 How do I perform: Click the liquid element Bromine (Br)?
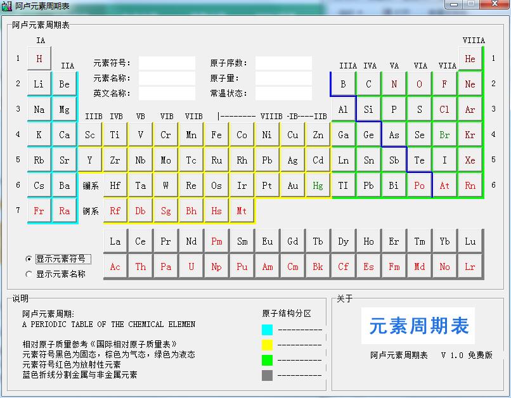click(x=444, y=134)
